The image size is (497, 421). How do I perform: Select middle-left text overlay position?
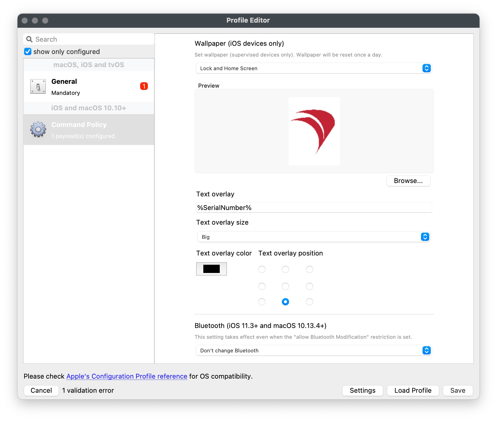262,286
